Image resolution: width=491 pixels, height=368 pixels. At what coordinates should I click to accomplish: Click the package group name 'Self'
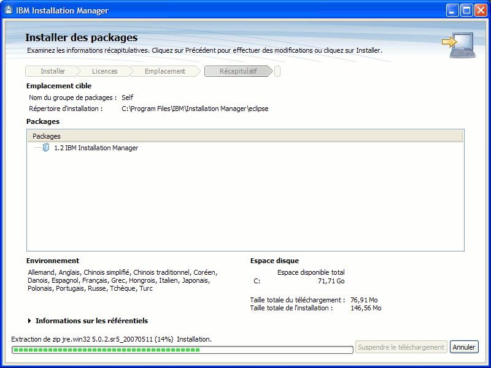click(x=128, y=98)
